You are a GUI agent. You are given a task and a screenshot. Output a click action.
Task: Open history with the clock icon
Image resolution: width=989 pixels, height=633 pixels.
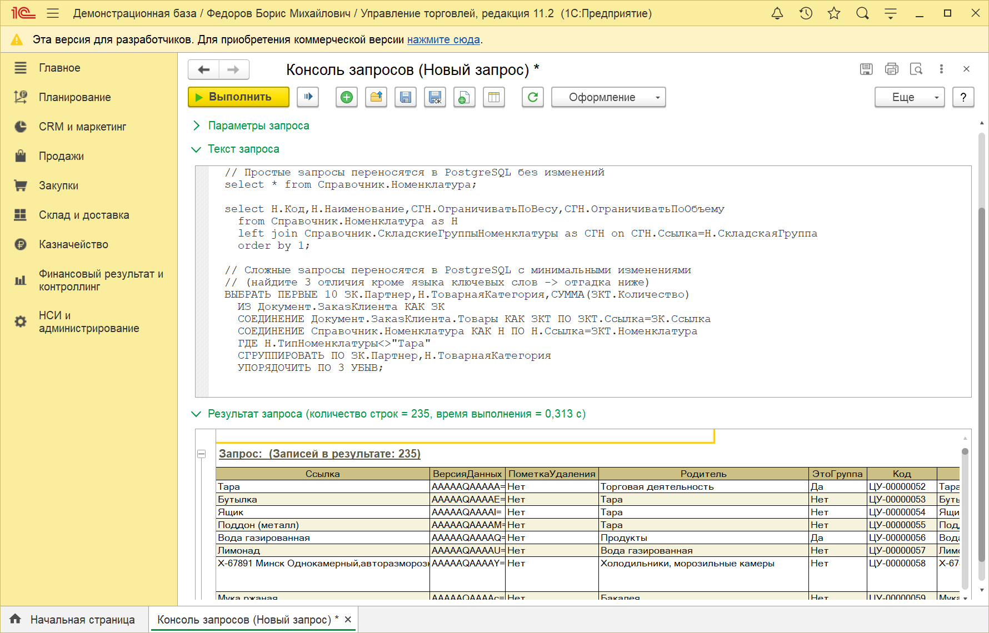click(x=805, y=13)
